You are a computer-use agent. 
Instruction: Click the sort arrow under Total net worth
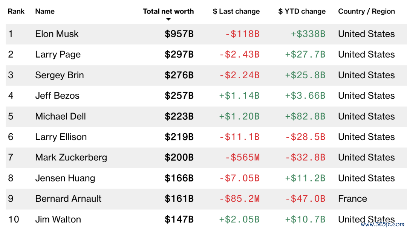click(168, 19)
